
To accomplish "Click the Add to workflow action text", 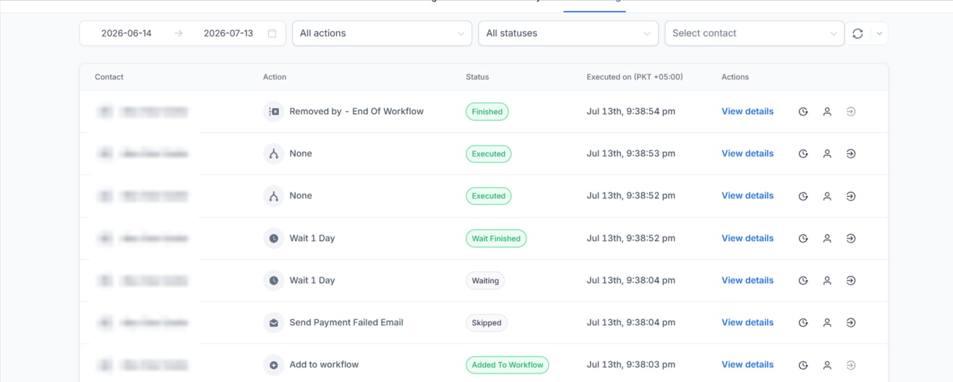I will click(x=324, y=365).
